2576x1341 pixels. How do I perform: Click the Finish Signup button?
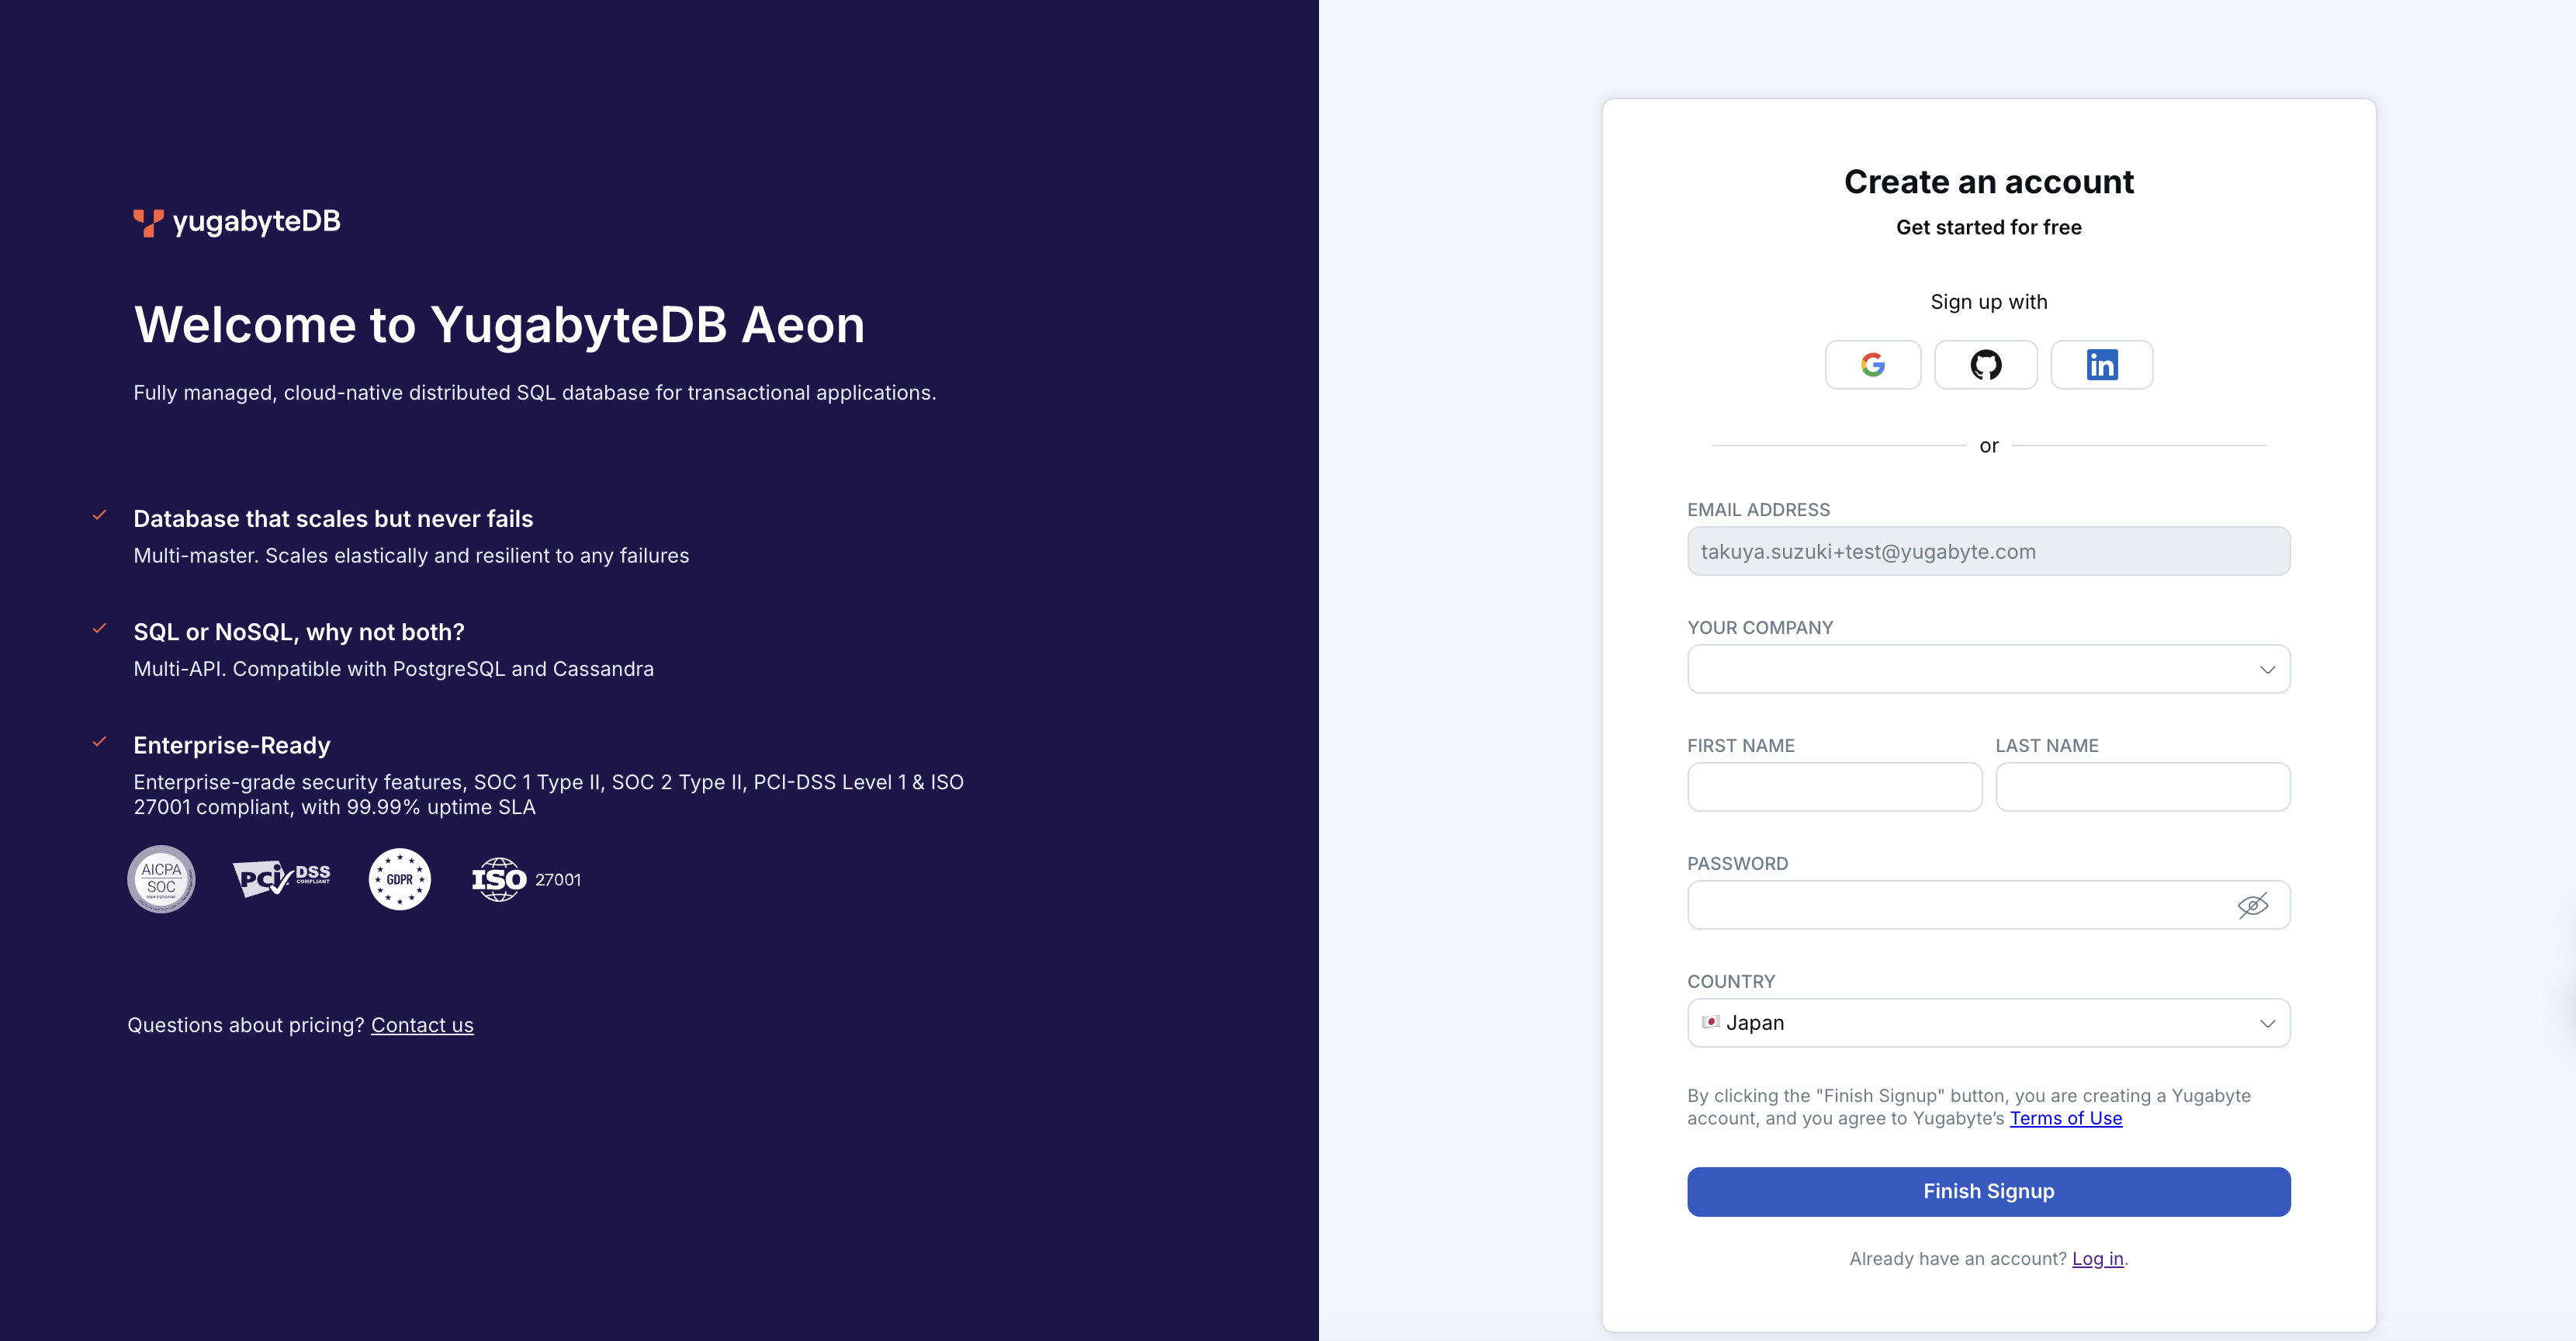click(1988, 1191)
